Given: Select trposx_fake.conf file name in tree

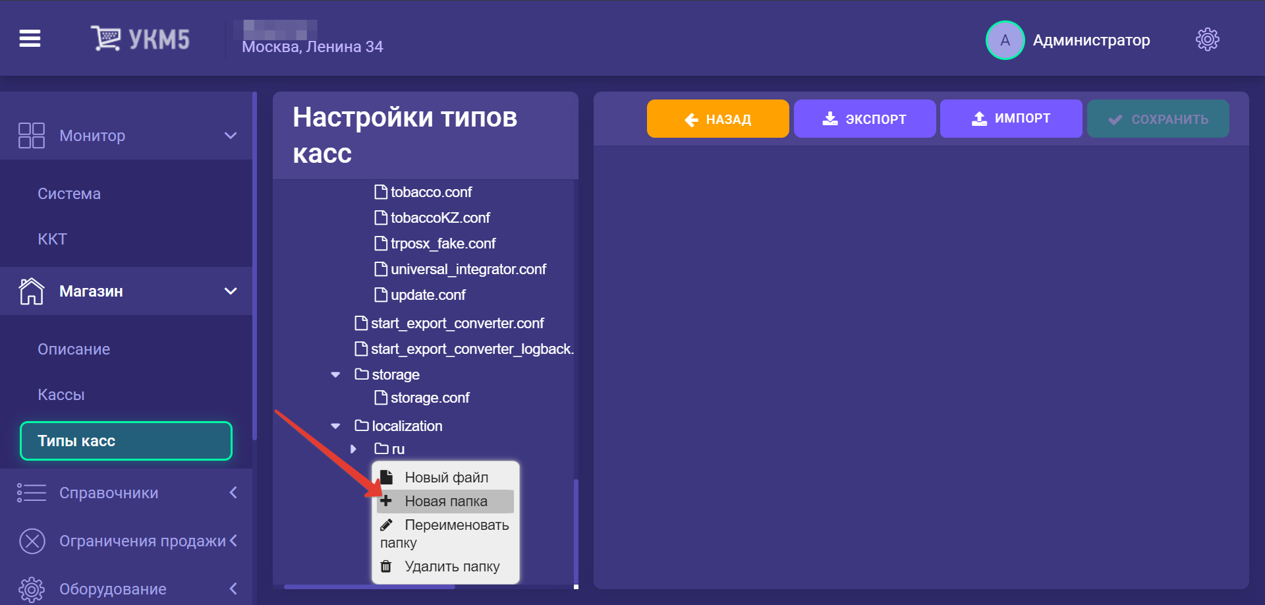Looking at the screenshot, I should pos(443,243).
